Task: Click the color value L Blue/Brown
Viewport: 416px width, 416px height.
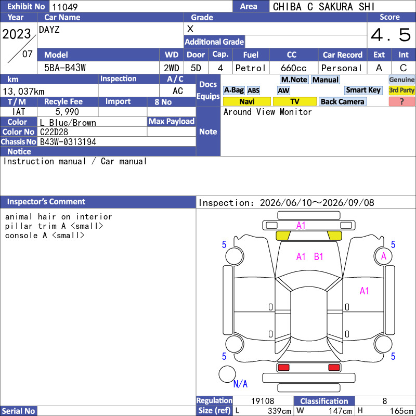Action: click(68, 123)
